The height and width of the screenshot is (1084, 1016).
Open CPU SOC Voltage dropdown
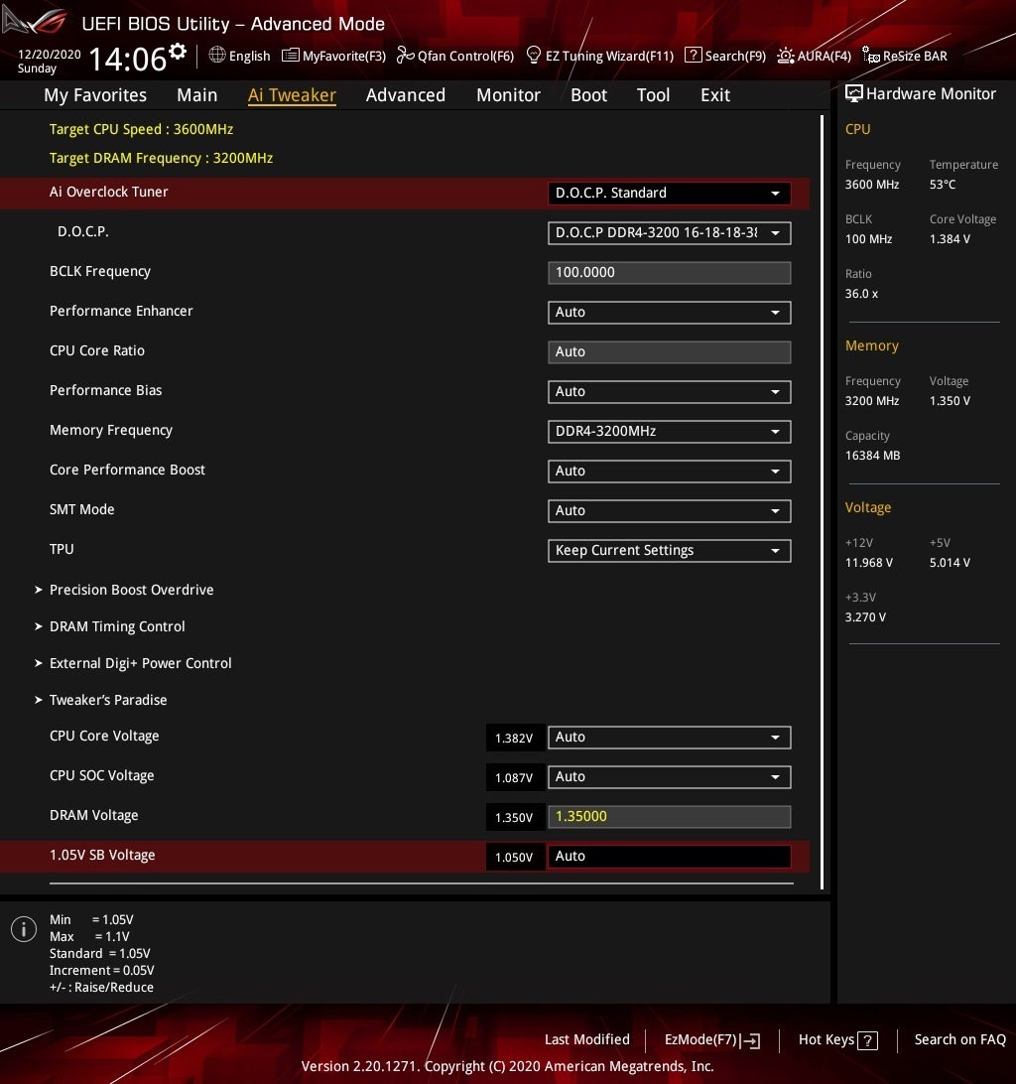[669, 777]
